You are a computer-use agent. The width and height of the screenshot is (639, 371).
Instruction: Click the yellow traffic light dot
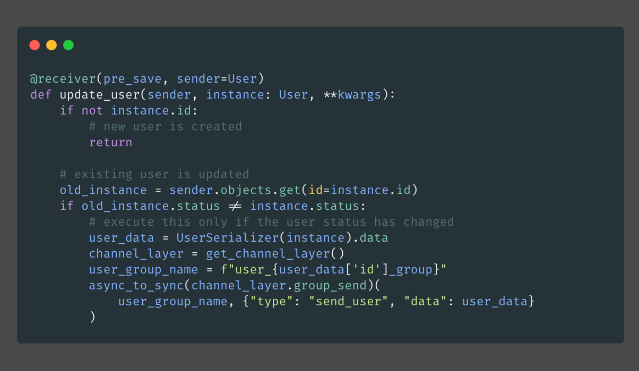tap(51, 45)
